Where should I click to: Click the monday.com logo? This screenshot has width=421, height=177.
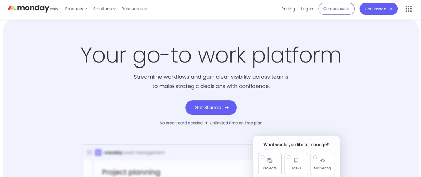(33, 9)
